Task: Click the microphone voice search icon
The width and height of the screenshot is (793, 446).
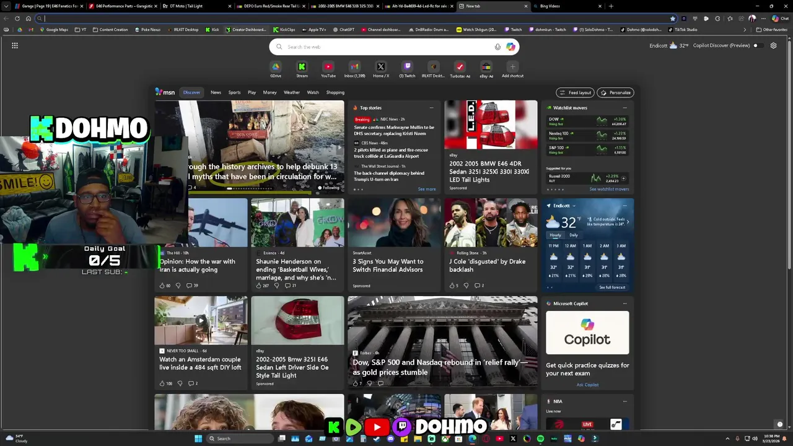Action: 497,46
